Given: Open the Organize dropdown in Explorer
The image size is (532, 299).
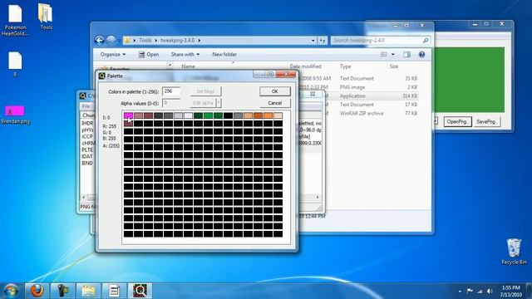Looking at the screenshot, I should click(113, 54).
